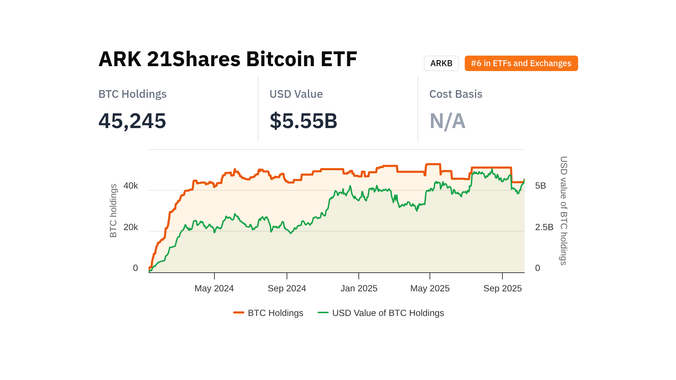Select the 45,245 BTC holdings figure
The image size is (676, 380).
tap(132, 121)
